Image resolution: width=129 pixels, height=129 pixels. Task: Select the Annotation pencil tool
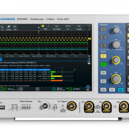[x=9, y=27]
